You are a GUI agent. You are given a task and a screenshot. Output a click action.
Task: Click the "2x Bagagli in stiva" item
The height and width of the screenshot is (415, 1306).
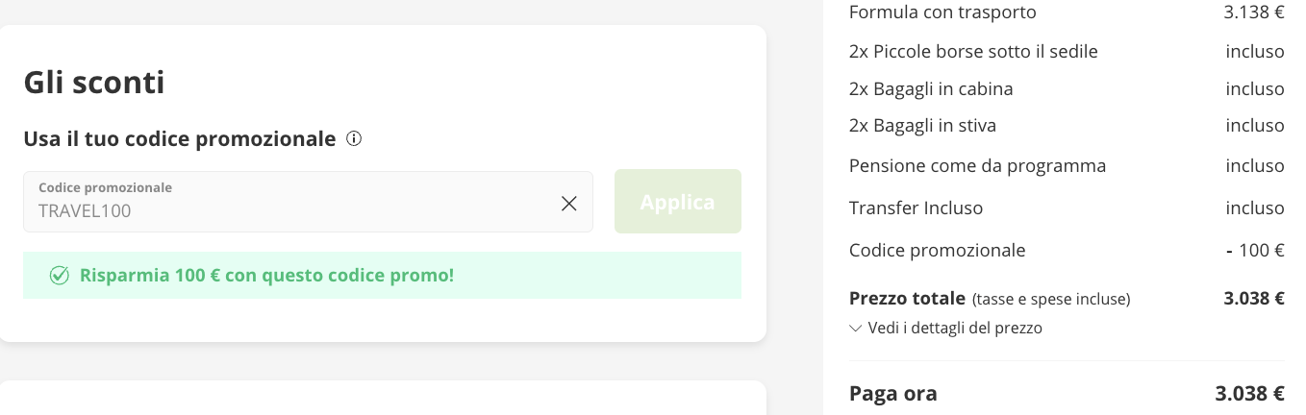pos(922,126)
